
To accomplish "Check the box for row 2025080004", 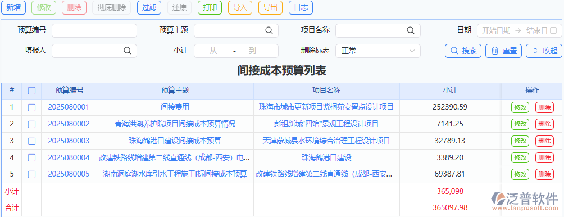I will [31, 157].
